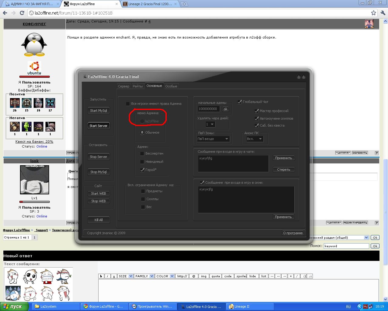Insert the blue sweating emoticon

[13, 293]
